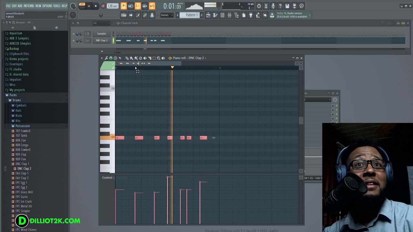The width and height of the screenshot is (413, 232).
Task: Stop playback with the stop button
Action: (96, 6)
